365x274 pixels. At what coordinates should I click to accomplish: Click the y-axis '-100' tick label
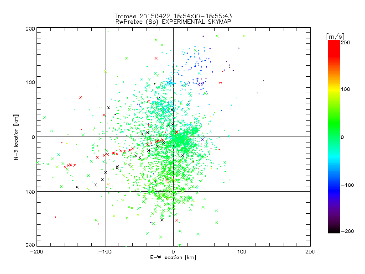coord(28,192)
